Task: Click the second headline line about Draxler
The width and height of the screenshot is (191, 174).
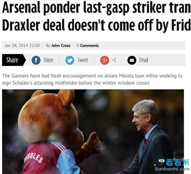Action: pyautogui.click(x=97, y=25)
